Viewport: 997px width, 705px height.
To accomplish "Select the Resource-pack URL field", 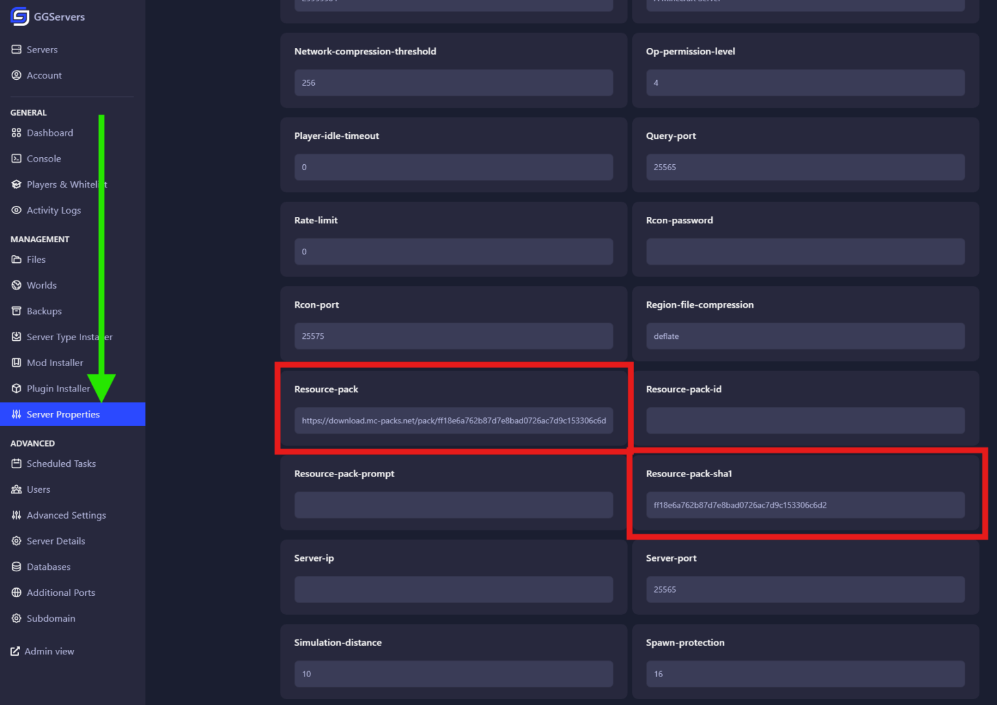I will [454, 421].
